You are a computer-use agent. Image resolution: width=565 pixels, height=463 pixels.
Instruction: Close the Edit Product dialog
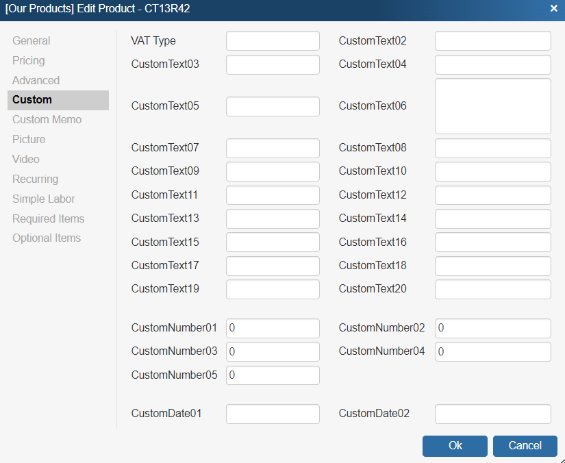tap(553, 8)
